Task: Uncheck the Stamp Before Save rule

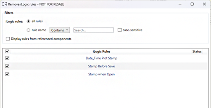Action: [7, 66]
